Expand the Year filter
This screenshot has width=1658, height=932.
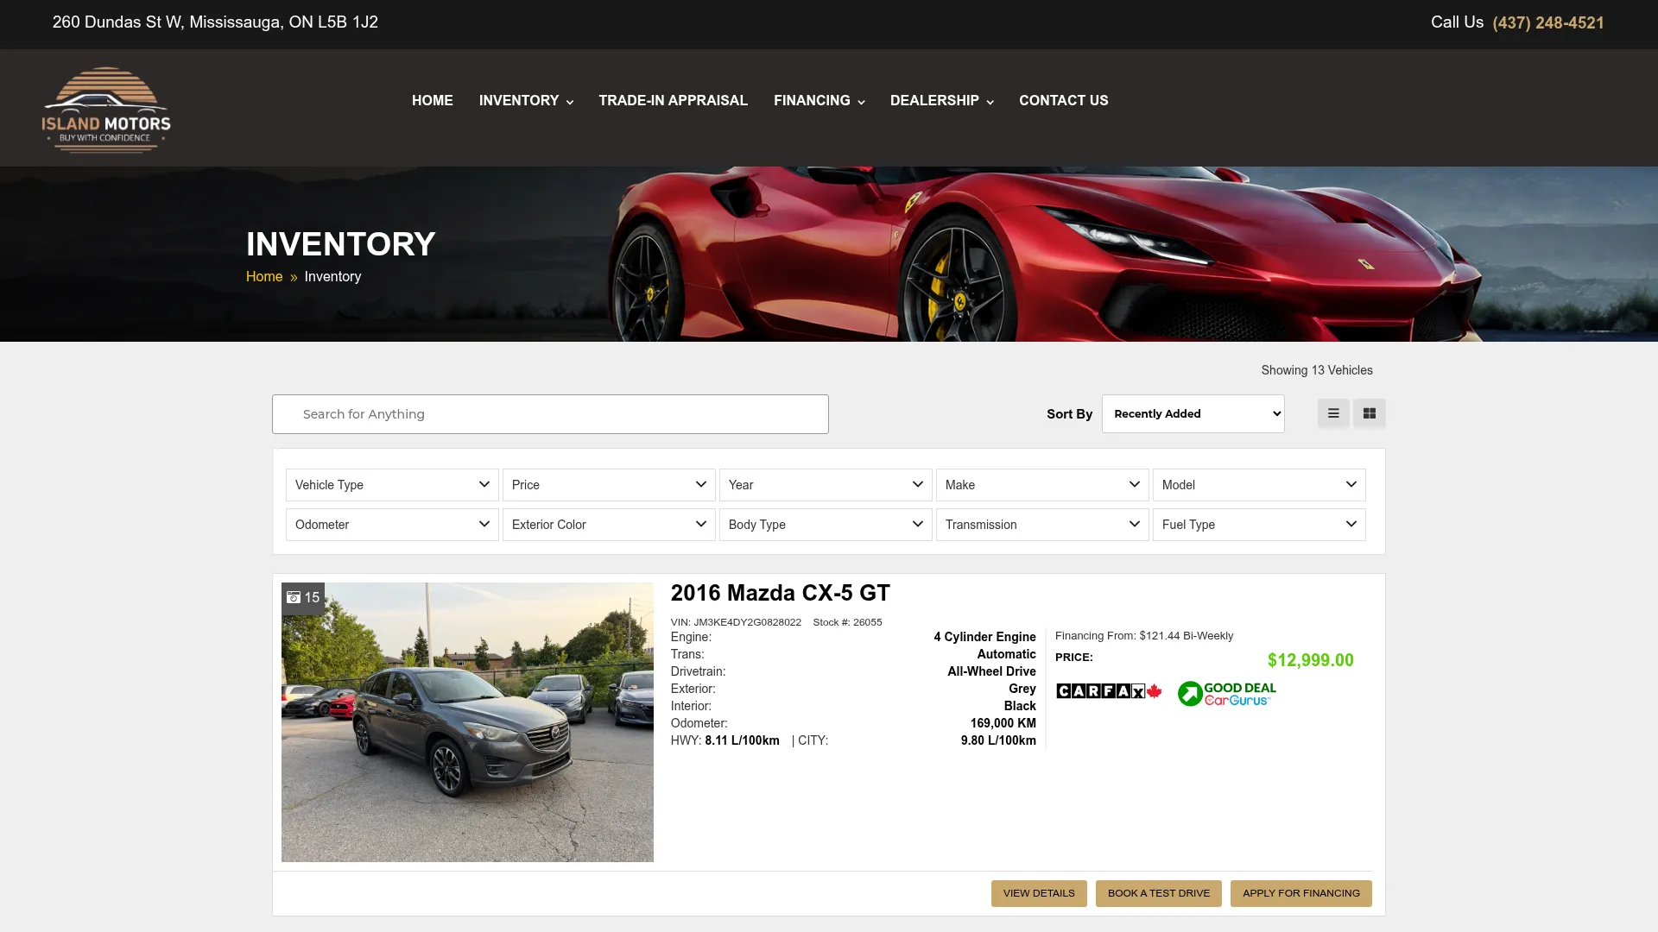click(x=826, y=485)
